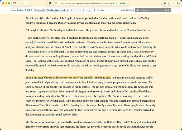The width and height of the screenshot is (182, 130).
Task: Click sentence "What could he have been thinking of?"
Action: click(x=135, y=47)
